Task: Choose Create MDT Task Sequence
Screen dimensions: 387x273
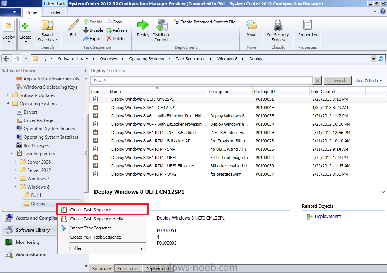Action: [103, 237]
